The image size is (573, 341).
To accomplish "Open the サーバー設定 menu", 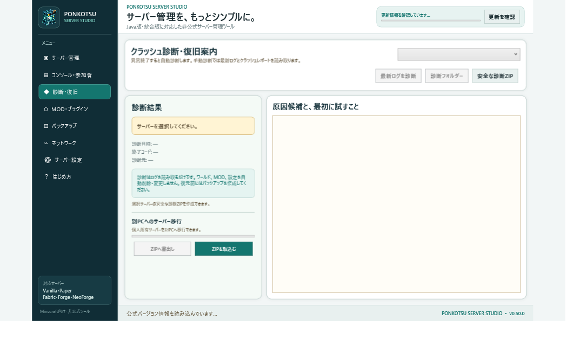I will [75, 160].
